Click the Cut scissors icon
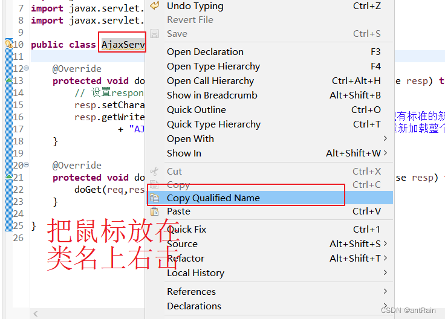 click(x=154, y=171)
